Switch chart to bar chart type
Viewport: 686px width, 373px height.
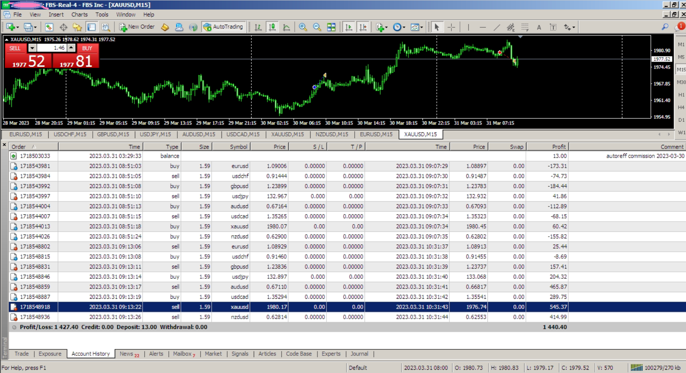(258, 27)
